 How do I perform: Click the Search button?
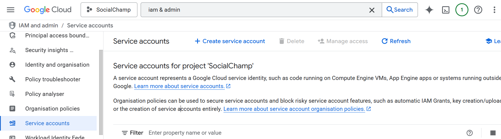(x=400, y=10)
